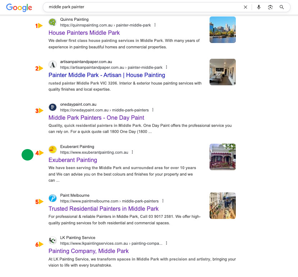Click the www.lkpaintingservices.com.au URL breadcrumb
Screen dimensions: 298x277
tap(111, 243)
